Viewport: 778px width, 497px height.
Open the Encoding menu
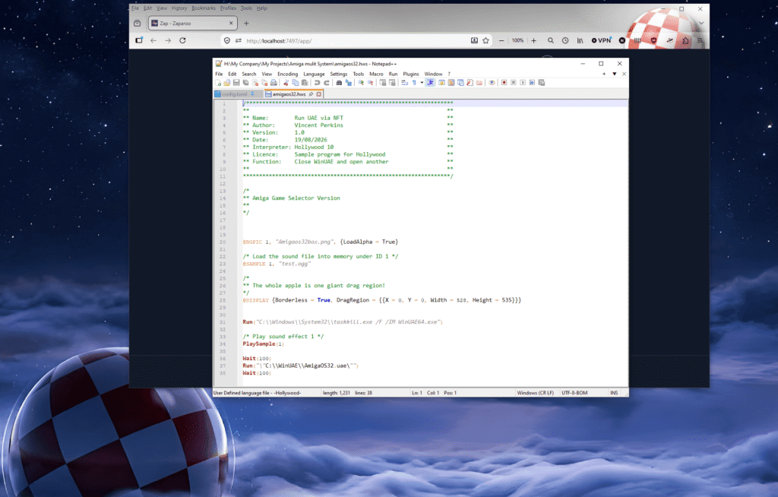pos(288,74)
